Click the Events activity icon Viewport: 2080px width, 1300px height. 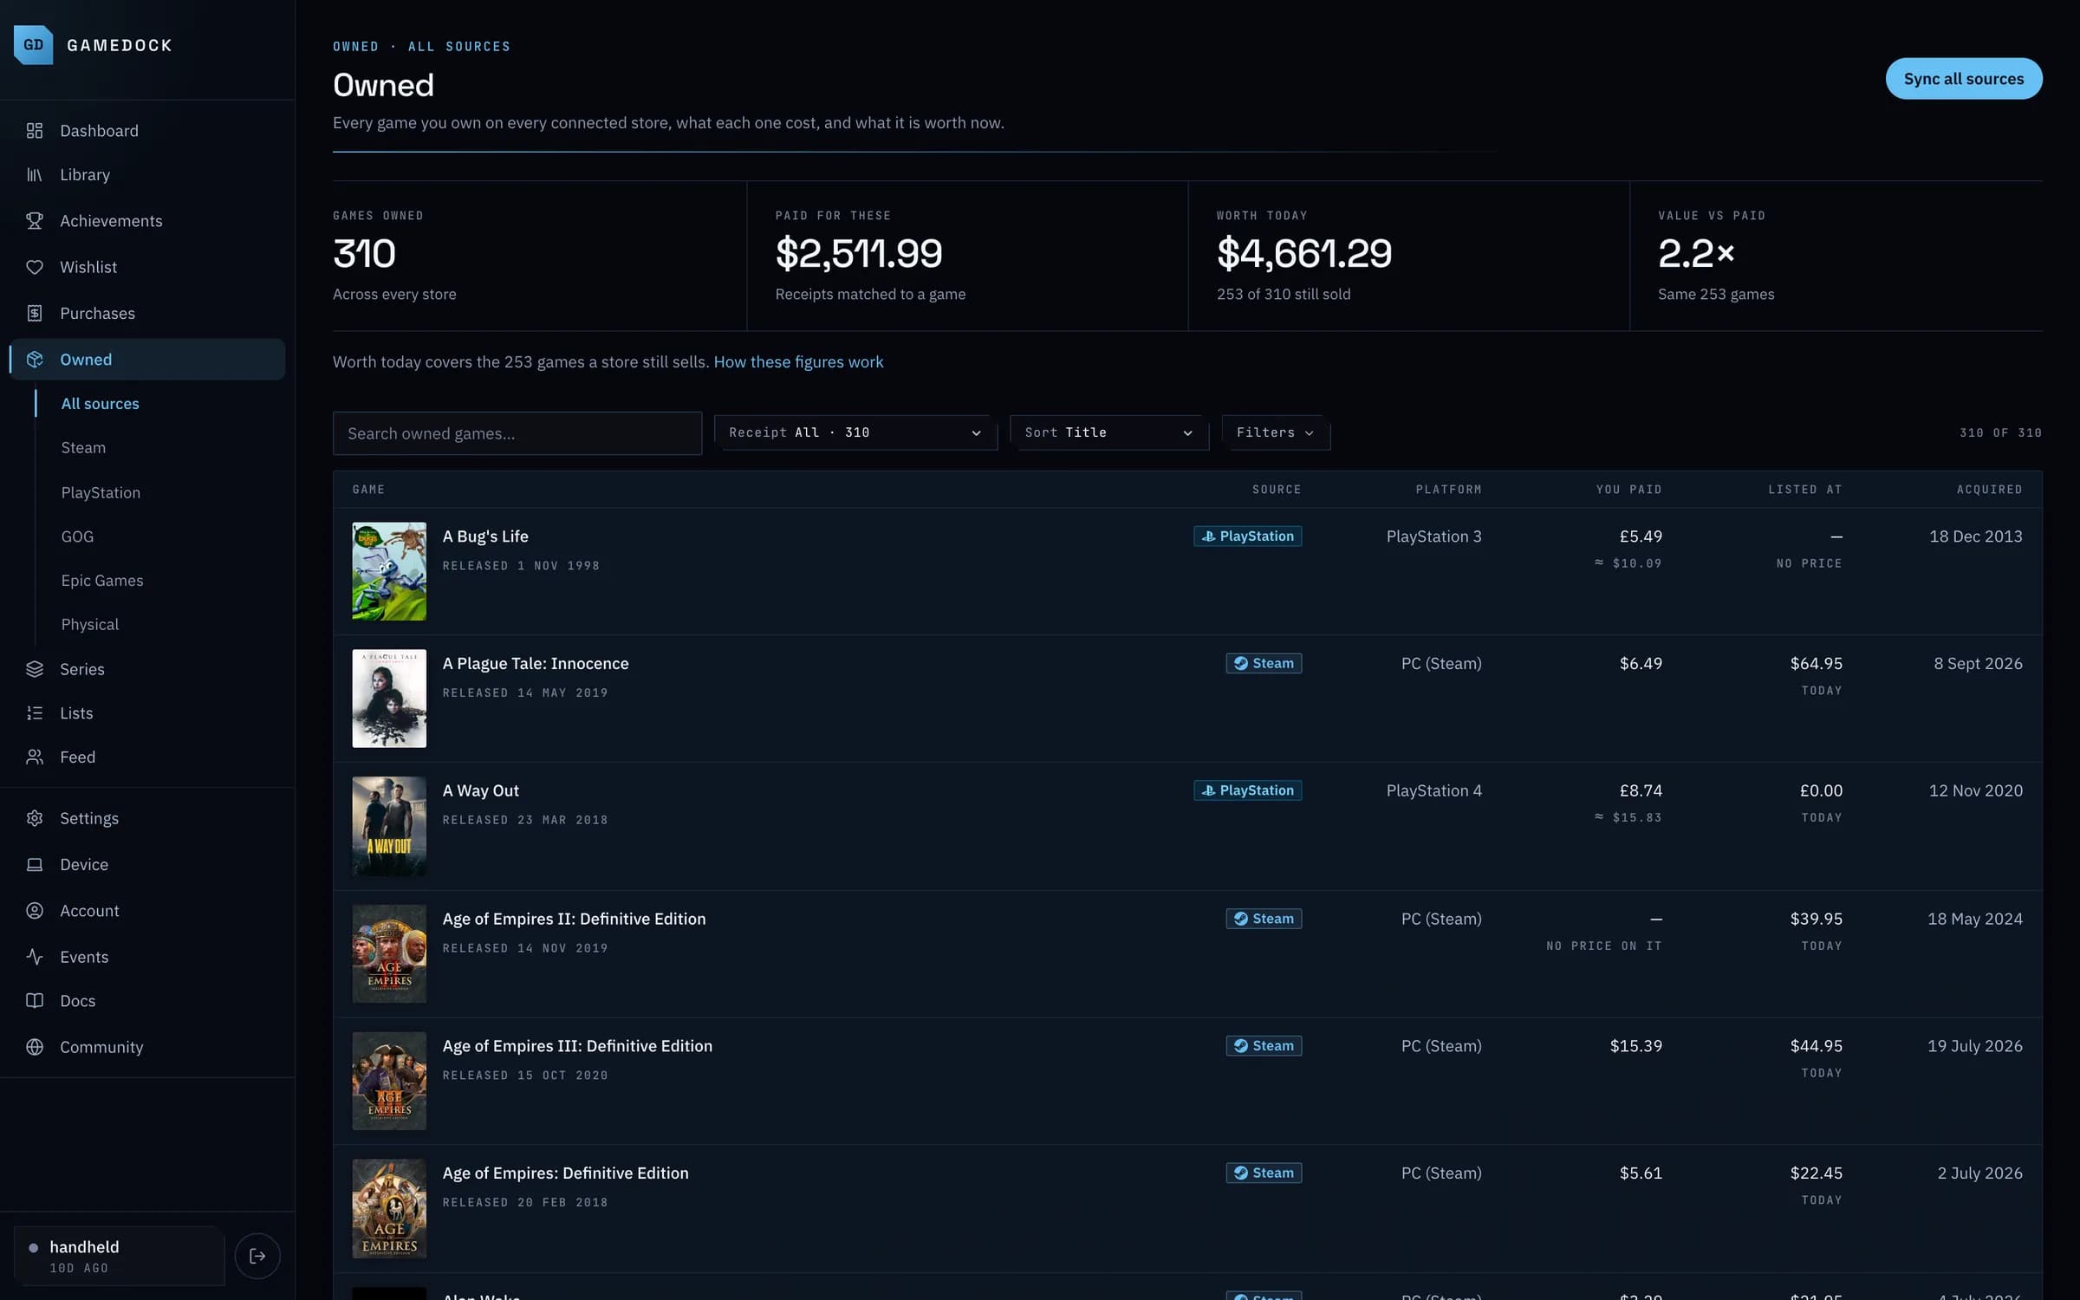(x=35, y=957)
